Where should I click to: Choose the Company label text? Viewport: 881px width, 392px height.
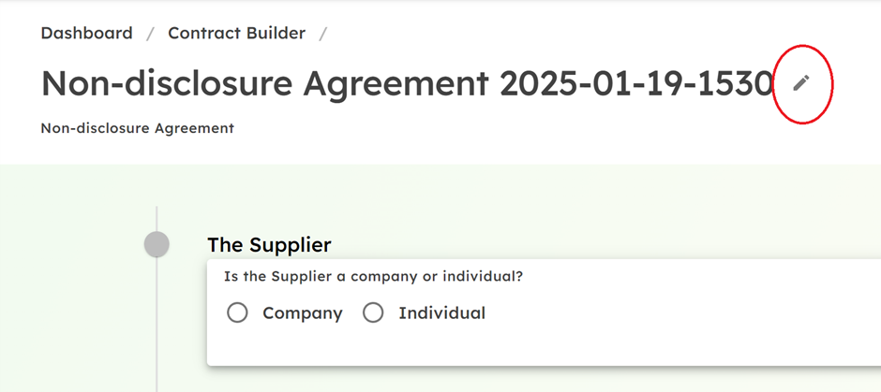point(303,312)
